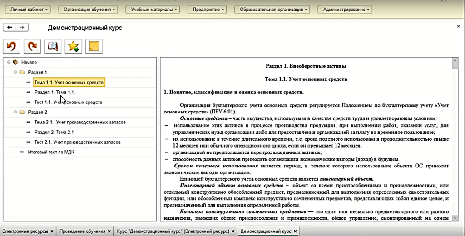Click the content heading Тема 1.1. Учет основных средств
Viewport: 465px width, 236px height.
pyautogui.click(x=306, y=79)
